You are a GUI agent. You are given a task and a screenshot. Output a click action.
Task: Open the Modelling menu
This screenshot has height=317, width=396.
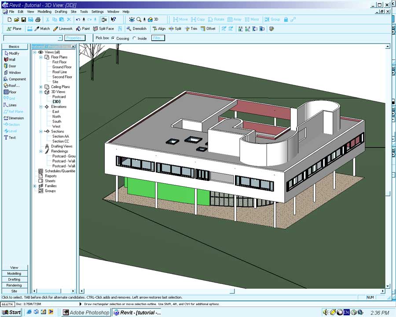tap(44, 11)
